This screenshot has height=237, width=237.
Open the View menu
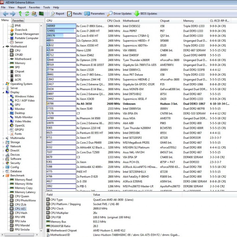point(12,8)
